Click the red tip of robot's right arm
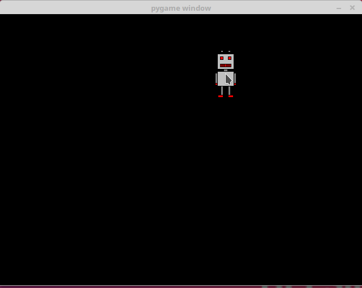 click(x=235, y=84)
